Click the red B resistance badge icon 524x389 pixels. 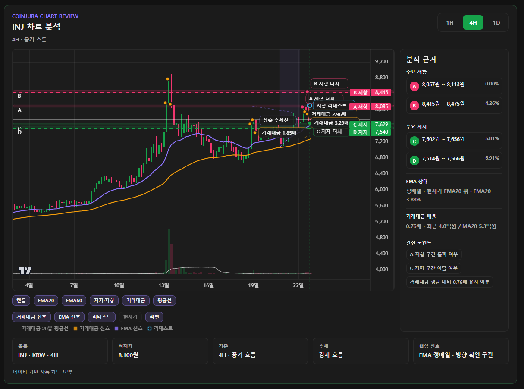(414, 106)
